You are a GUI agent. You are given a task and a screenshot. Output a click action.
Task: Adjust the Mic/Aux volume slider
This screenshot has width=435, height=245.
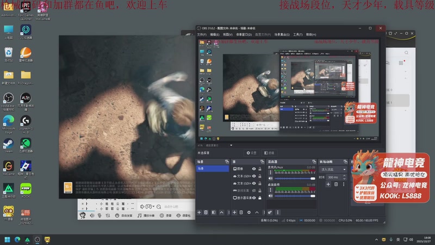tap(295, 179)
